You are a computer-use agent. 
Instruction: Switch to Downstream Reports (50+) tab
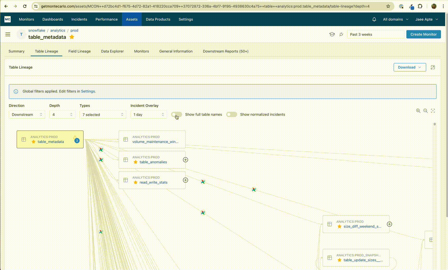coord(226,51)
